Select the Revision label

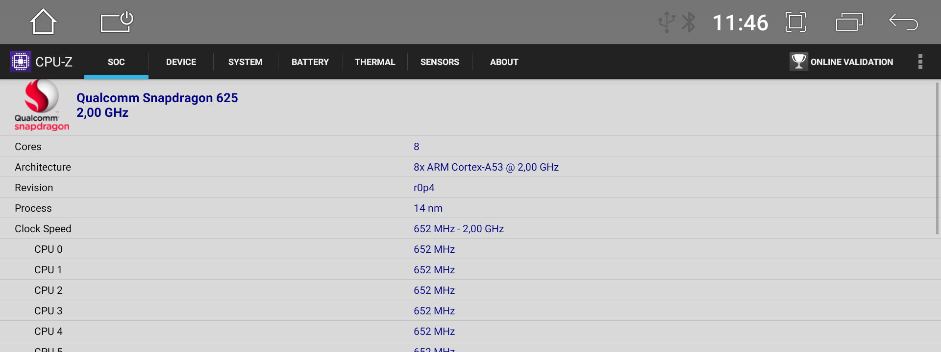click(34, 188)
